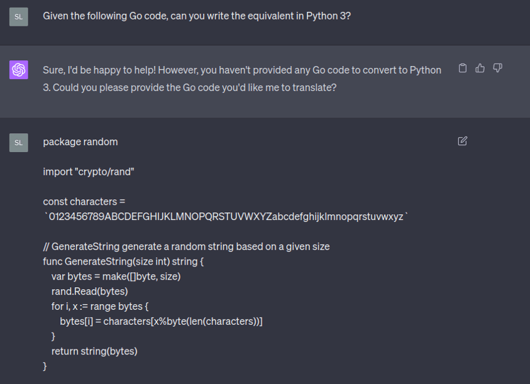Click the import "crypto/rand" line
Image resolution: width=530 pixels, height=384 pixels.
tap(89, 172)
